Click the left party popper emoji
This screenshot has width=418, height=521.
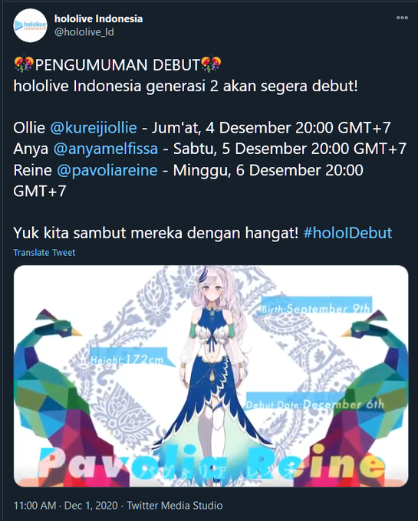(24, 64)
